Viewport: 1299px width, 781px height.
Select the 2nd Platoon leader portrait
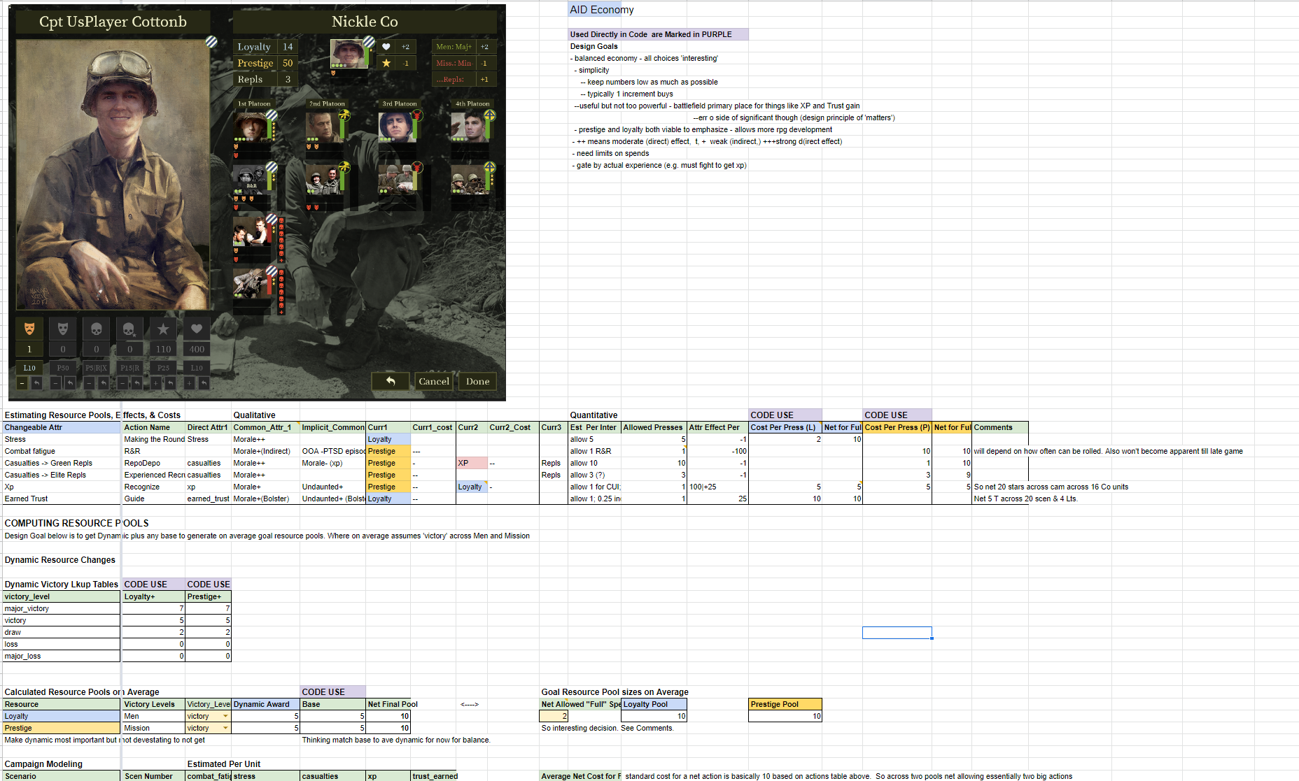tap(323, 127)
